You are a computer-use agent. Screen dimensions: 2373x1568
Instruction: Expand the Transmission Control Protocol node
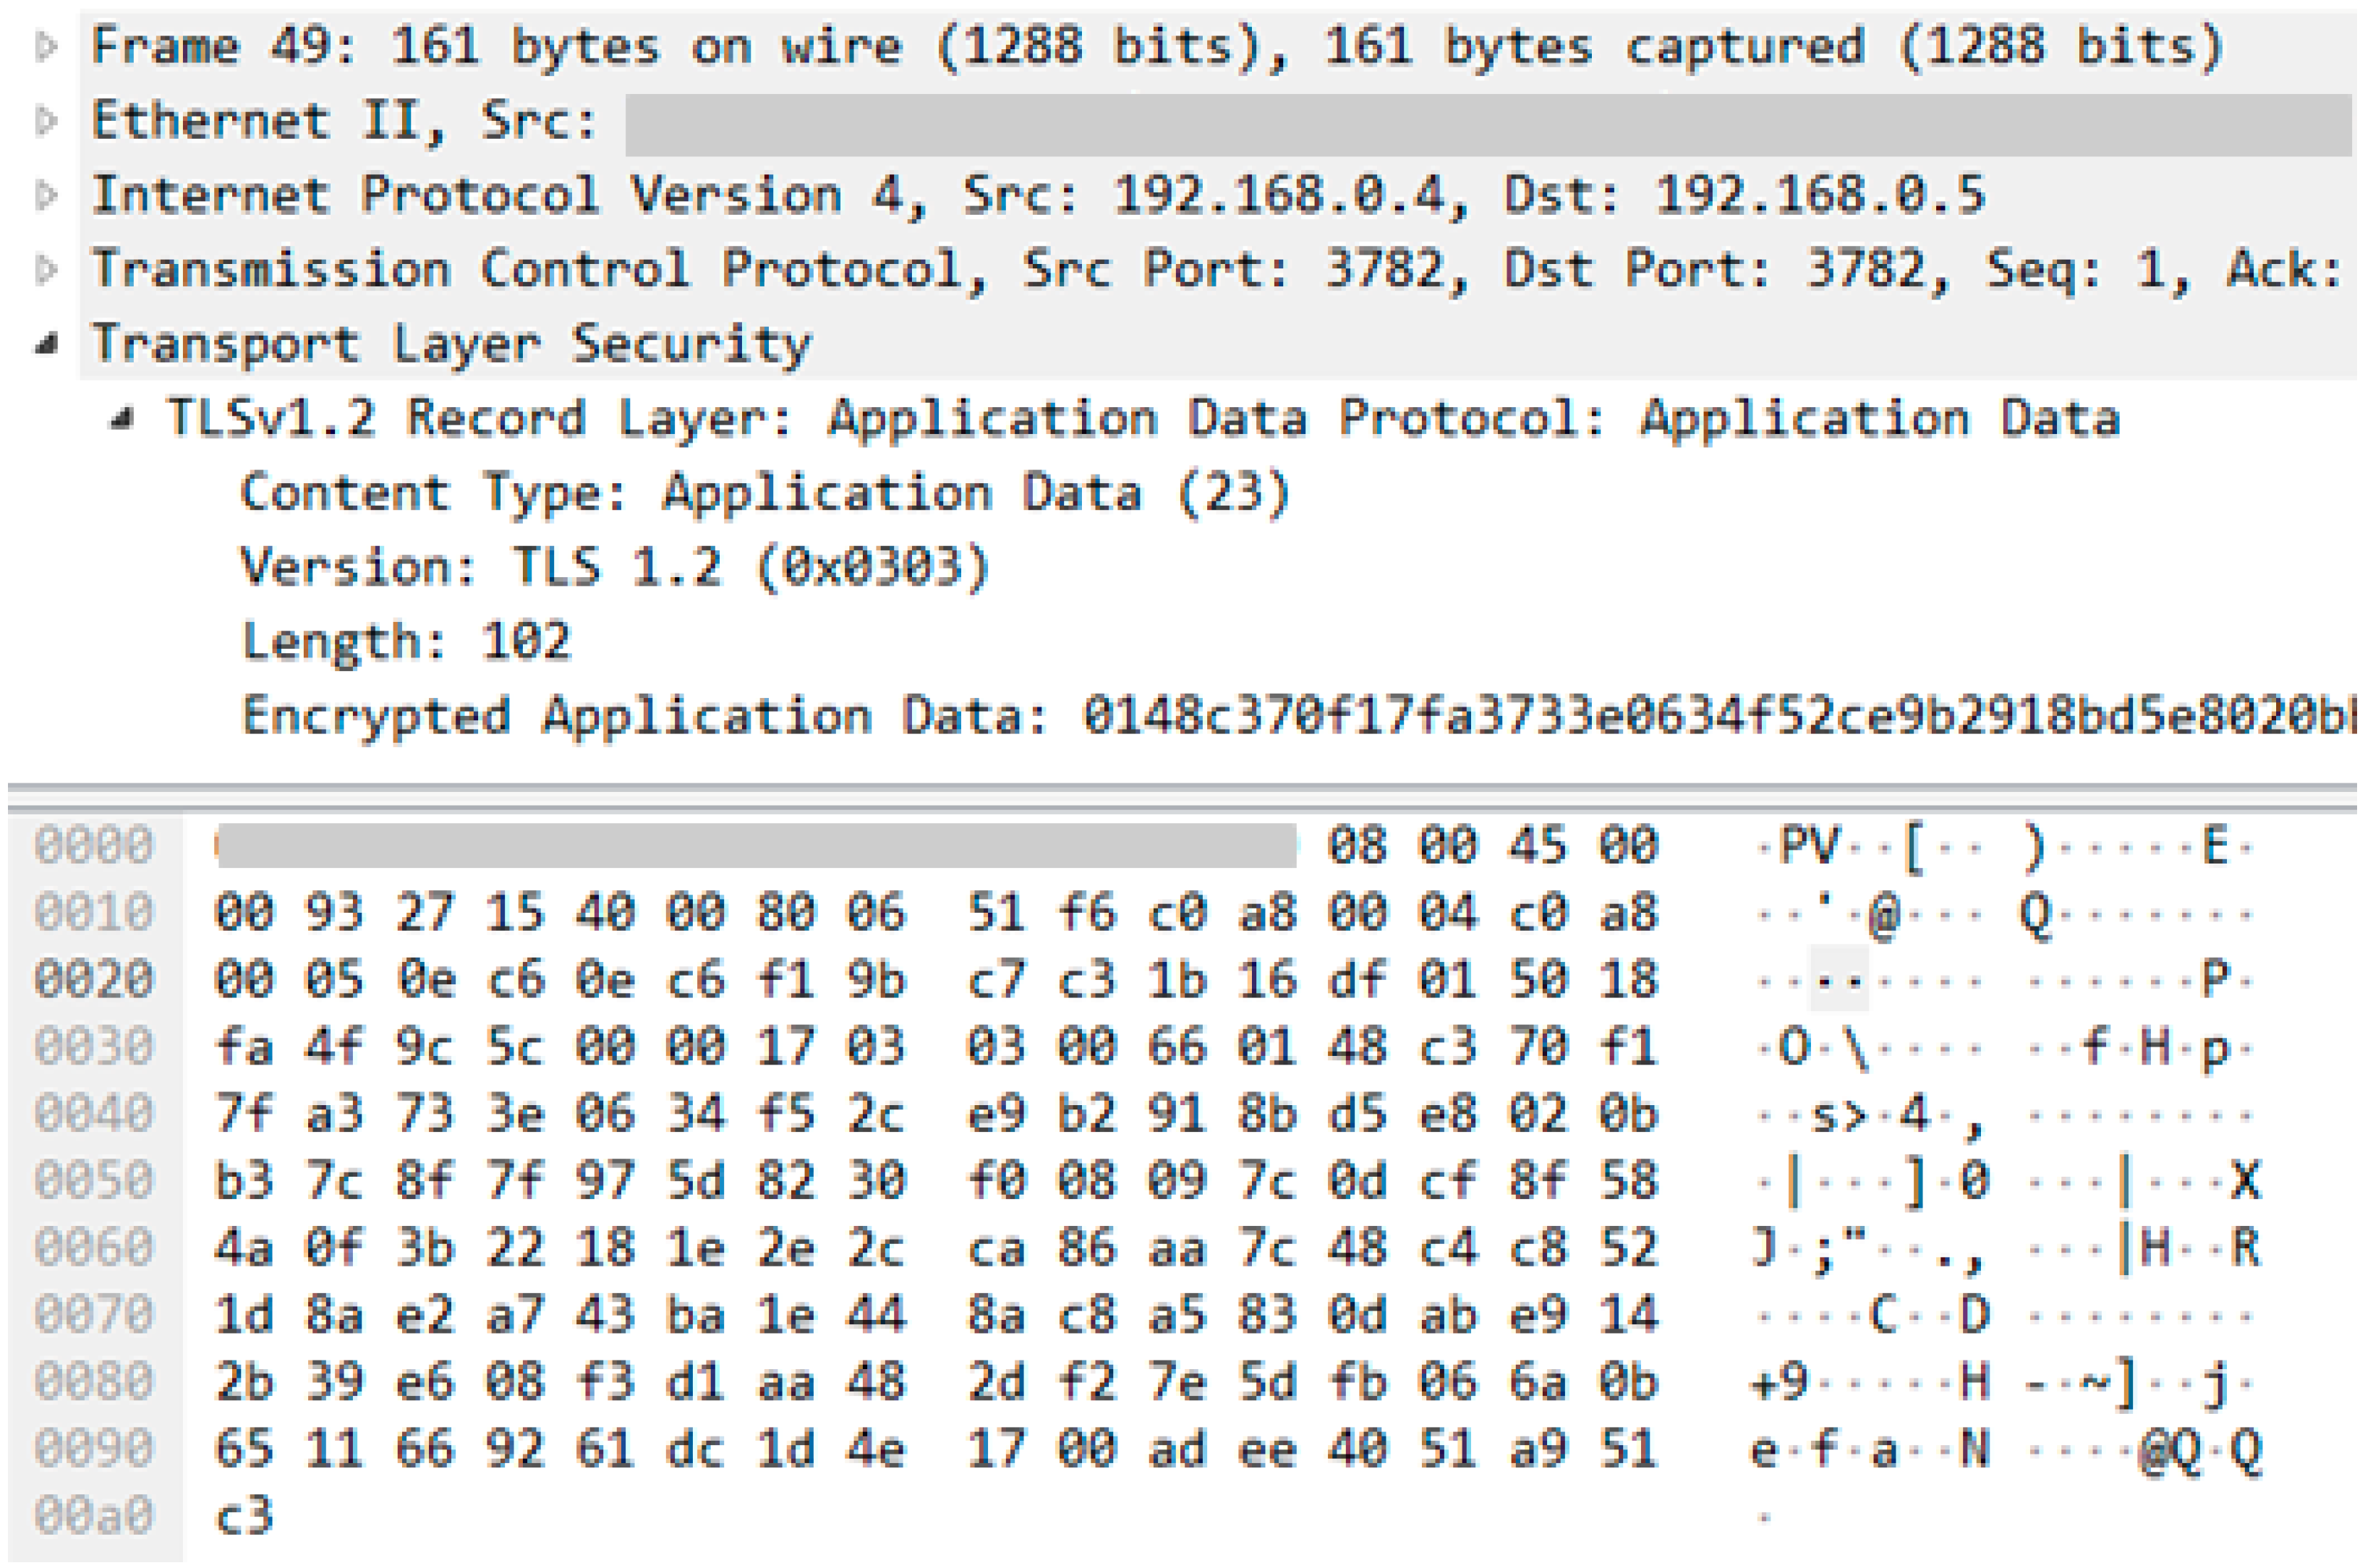point(45,270)
